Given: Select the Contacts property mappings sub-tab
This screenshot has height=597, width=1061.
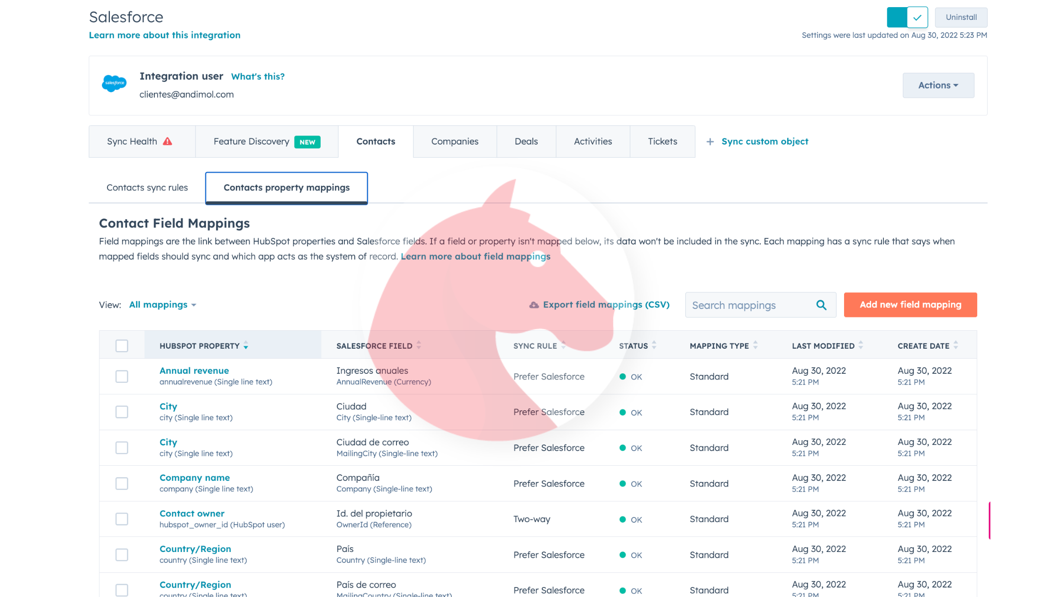Looking at the screenshot, I should click(x=287, y=188).
